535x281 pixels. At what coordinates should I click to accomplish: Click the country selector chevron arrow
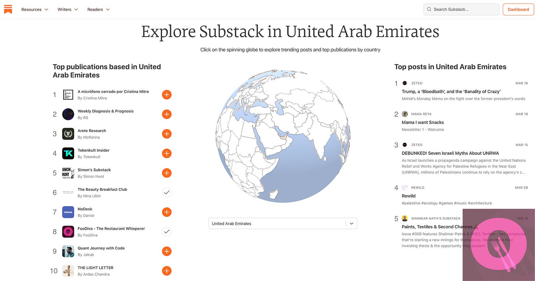352,223
